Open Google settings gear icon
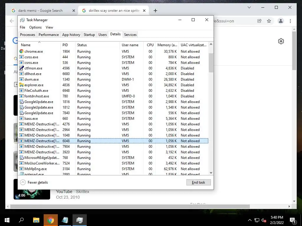This screenshot has height=226, width=302. pos(281,41)
